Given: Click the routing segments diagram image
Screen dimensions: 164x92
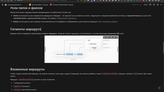Looking at the screenshot, I should click(81, 49).
